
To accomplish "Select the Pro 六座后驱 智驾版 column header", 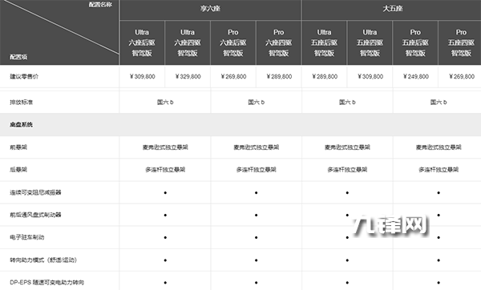I will (233, 43).
